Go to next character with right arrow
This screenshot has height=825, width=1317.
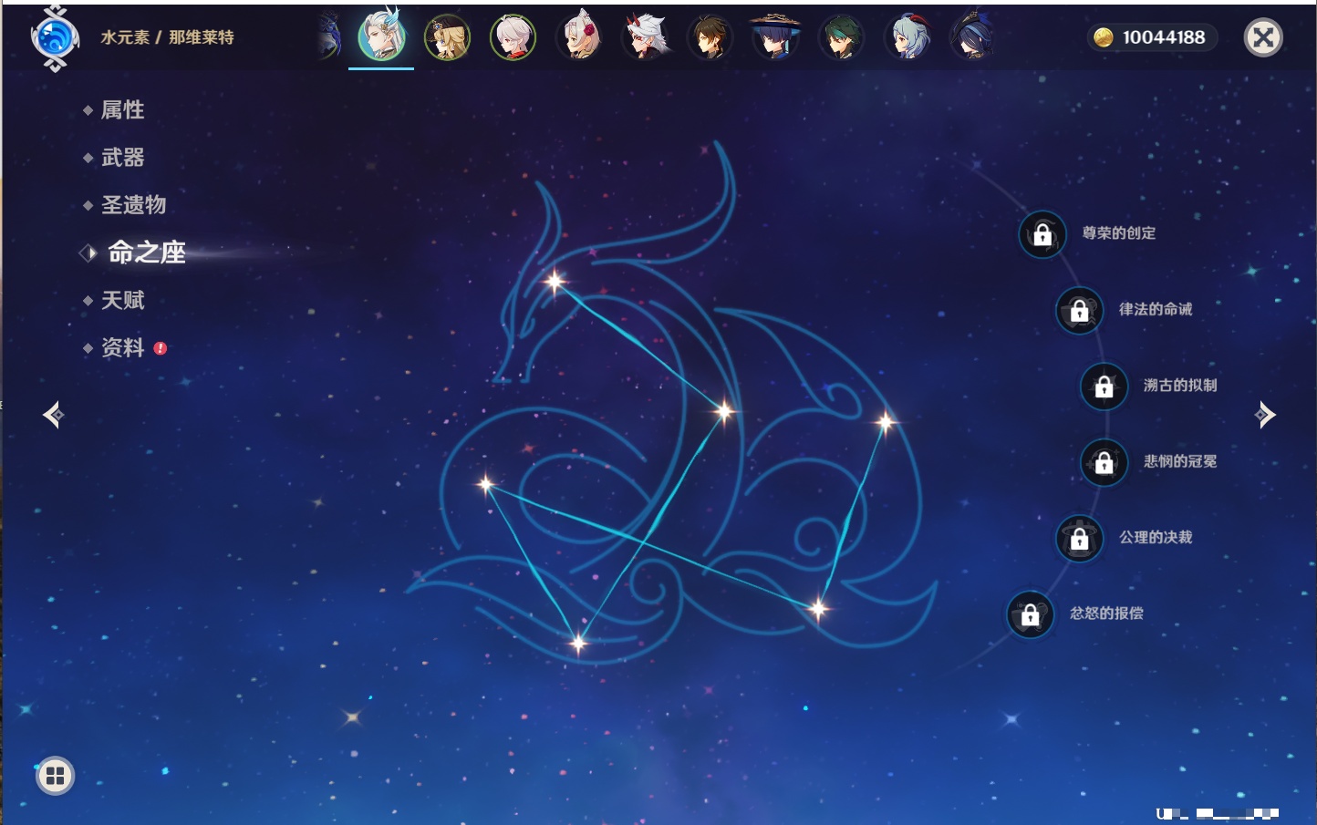click(1265, 415)
